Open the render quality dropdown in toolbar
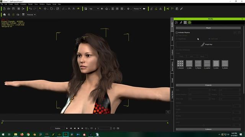245x137 pixels. point(94,9)
